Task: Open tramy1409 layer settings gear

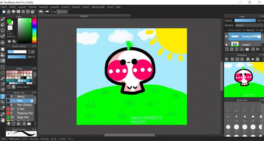Action: 259,37
